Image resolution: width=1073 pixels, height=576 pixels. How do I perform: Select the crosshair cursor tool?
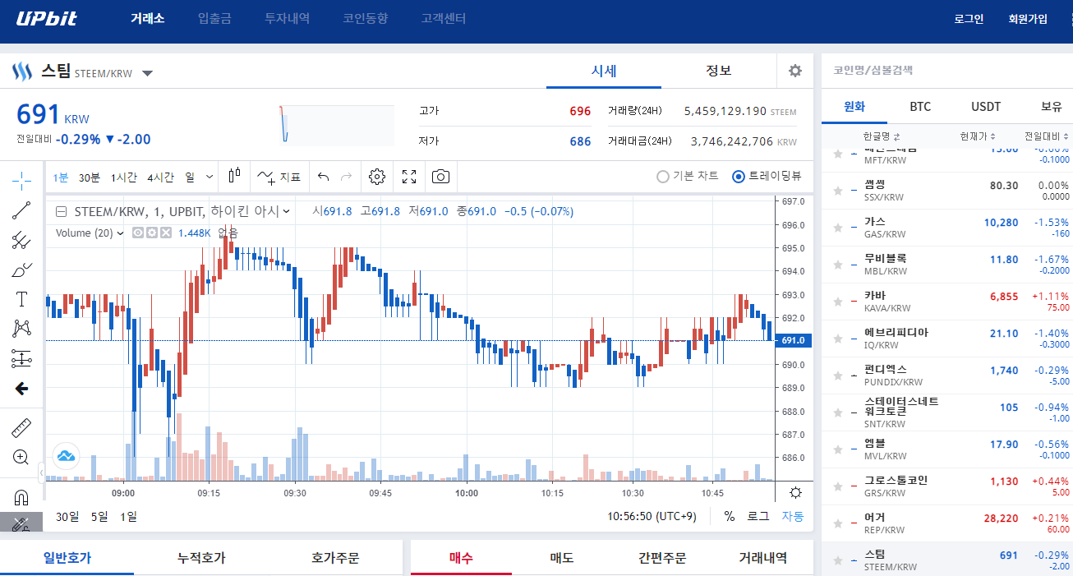[x=22, y=180]
